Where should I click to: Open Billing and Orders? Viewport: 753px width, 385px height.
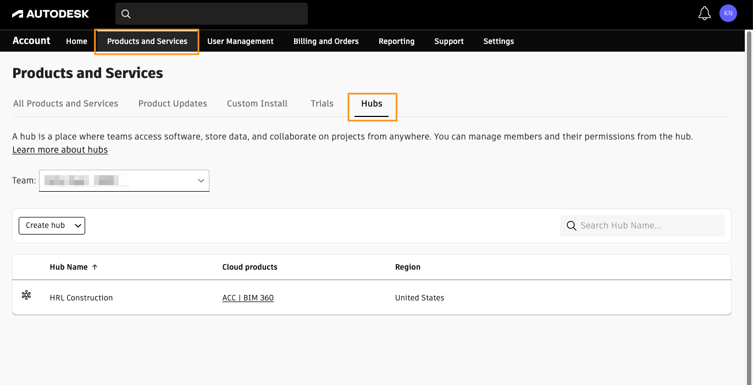(326, 41)
